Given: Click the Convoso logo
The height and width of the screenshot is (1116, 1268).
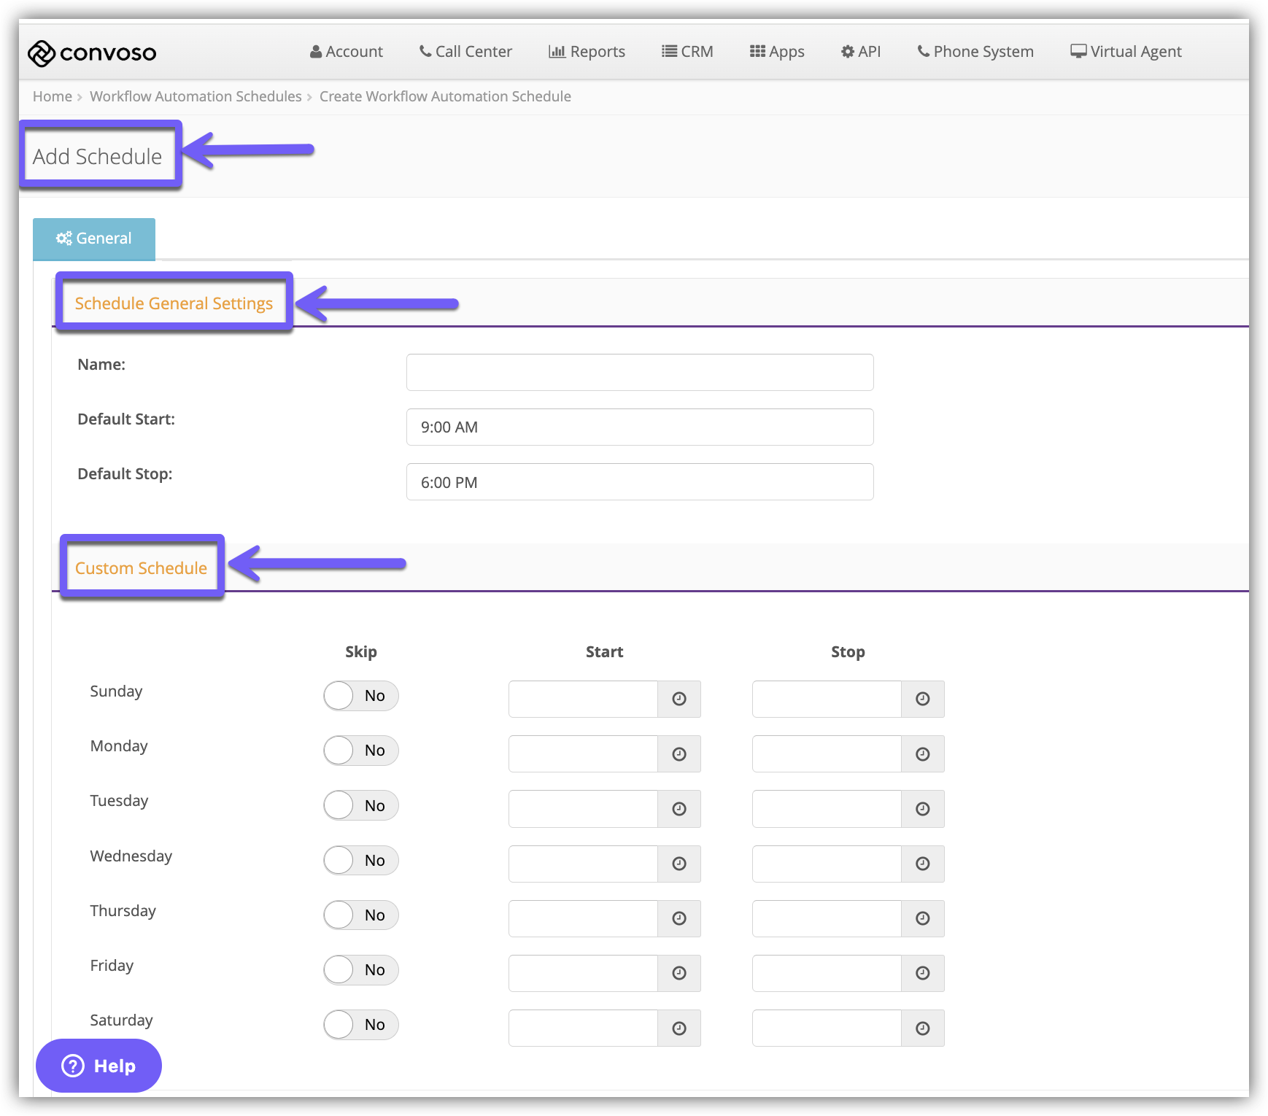Looking at the screenshot, I should (x=92, y=53).
